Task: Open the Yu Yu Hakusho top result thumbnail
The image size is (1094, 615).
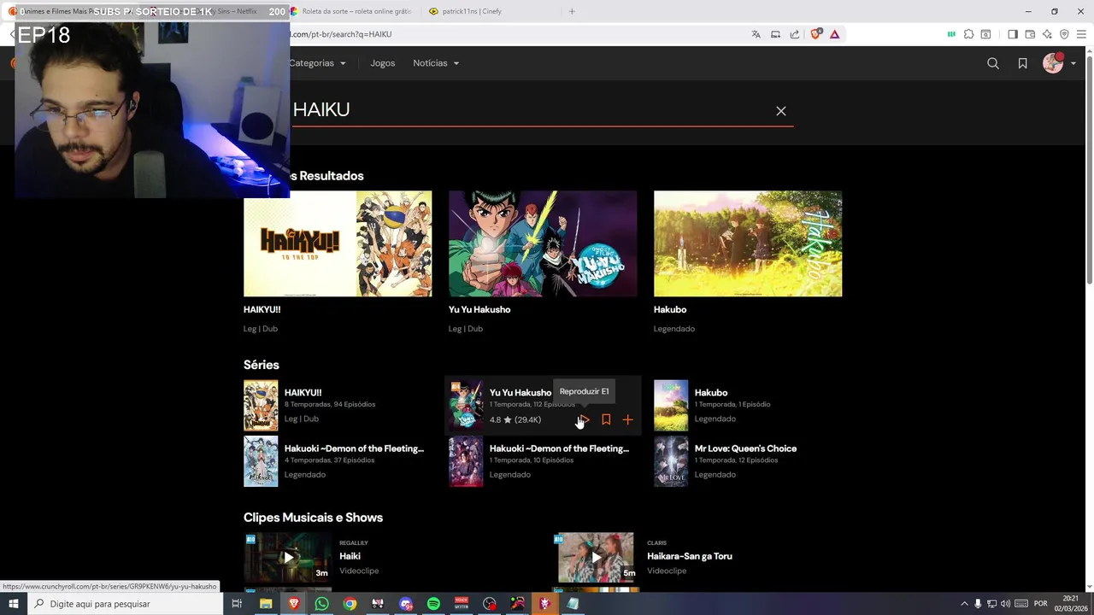Action: click(543, 243)
